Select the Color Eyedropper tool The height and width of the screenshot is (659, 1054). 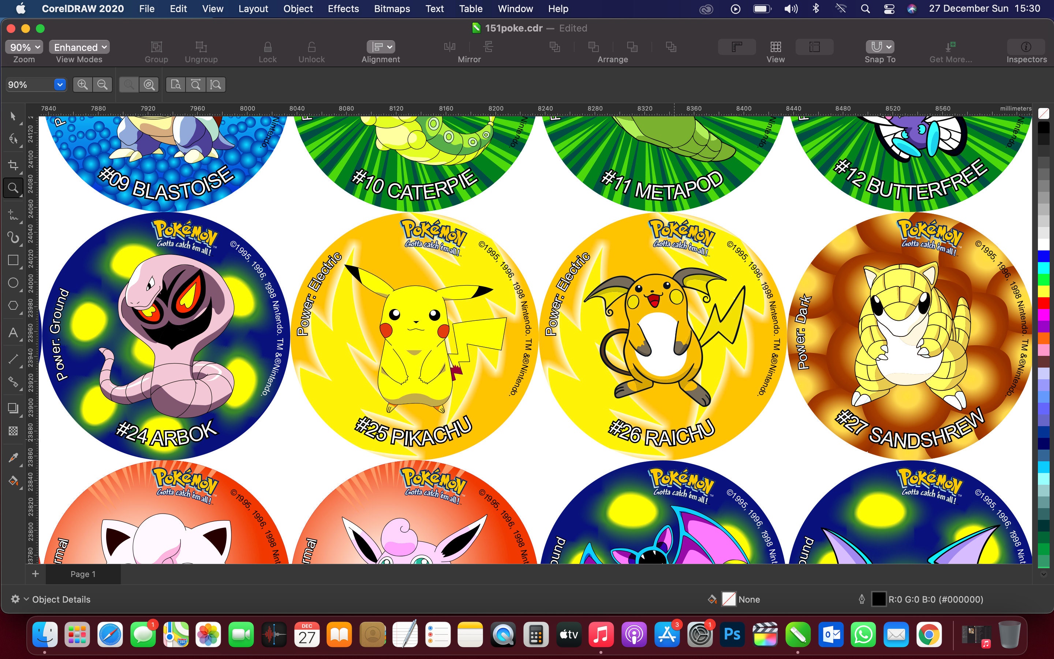click(x=13, y=457)
